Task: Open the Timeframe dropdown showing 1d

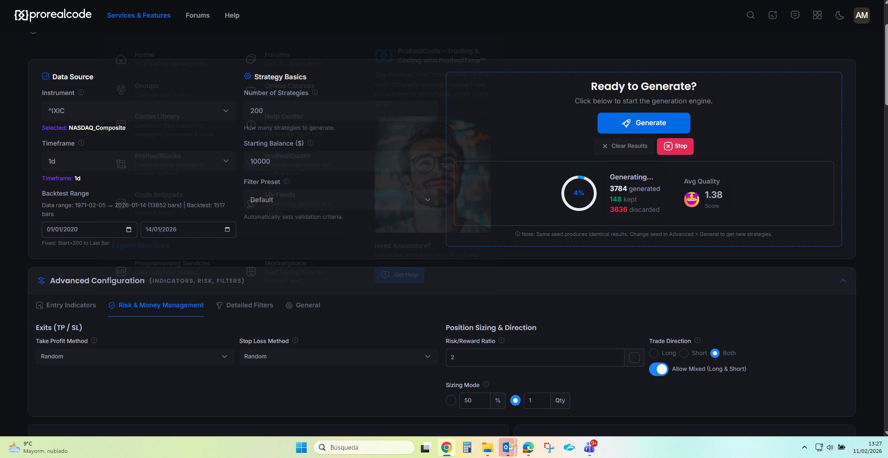Action: click(x=139, y=161)
